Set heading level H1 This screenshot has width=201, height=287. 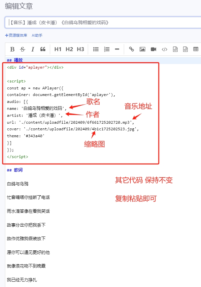(58, 49)
